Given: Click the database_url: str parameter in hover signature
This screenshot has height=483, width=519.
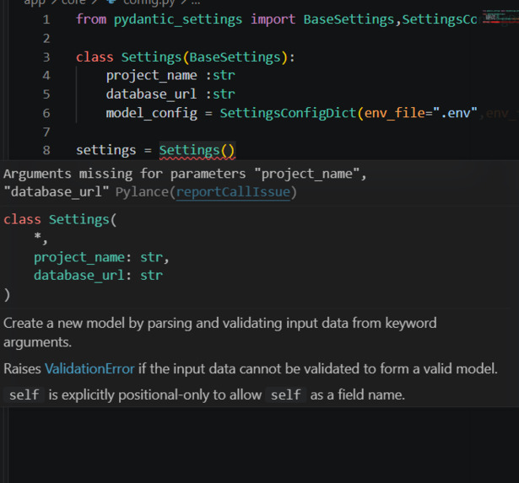Looking at the screenshot, I should pos(98,276).
